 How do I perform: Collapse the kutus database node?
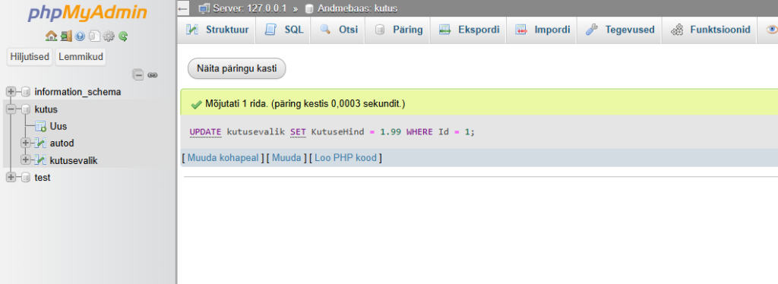11,109
